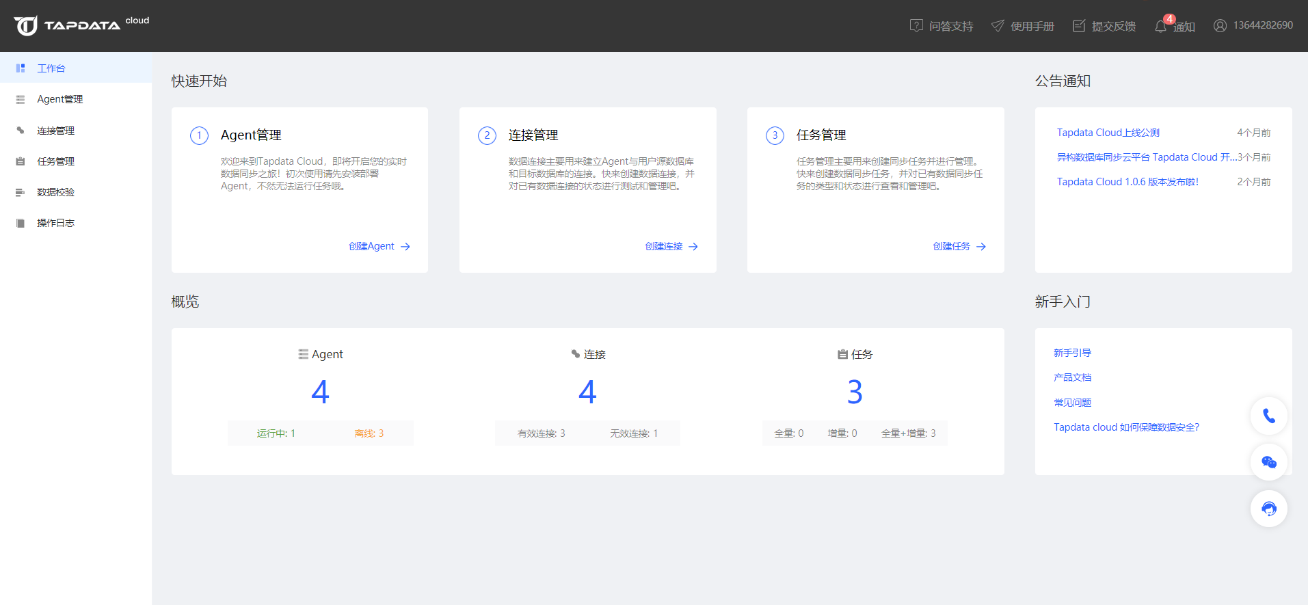Click the floating WeChat button

pyautogui.click(x=1269, y=462)
